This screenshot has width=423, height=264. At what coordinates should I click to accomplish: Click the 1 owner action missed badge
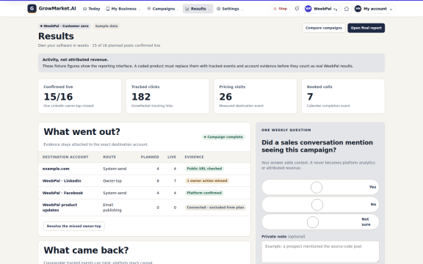click(207, 180)
